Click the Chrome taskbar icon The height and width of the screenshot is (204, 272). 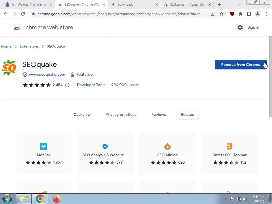click(40, 199)
